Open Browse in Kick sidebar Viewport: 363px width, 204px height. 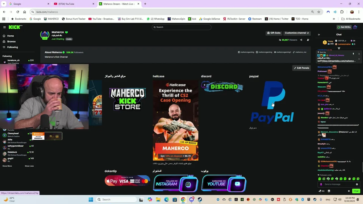11,42
